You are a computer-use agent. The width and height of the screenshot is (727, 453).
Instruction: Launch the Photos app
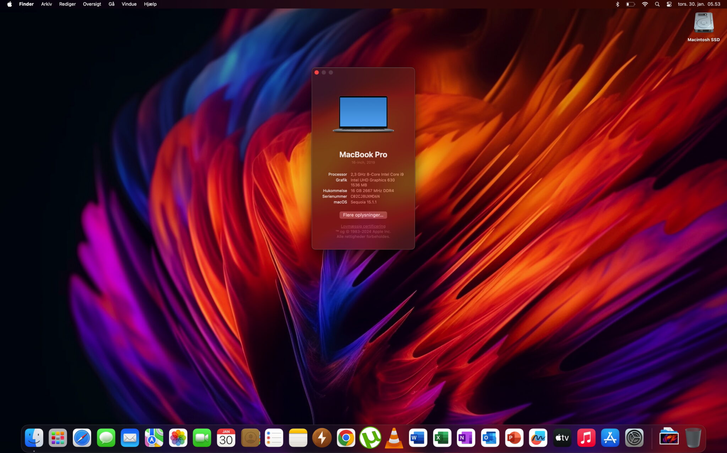tap(178, 438)
